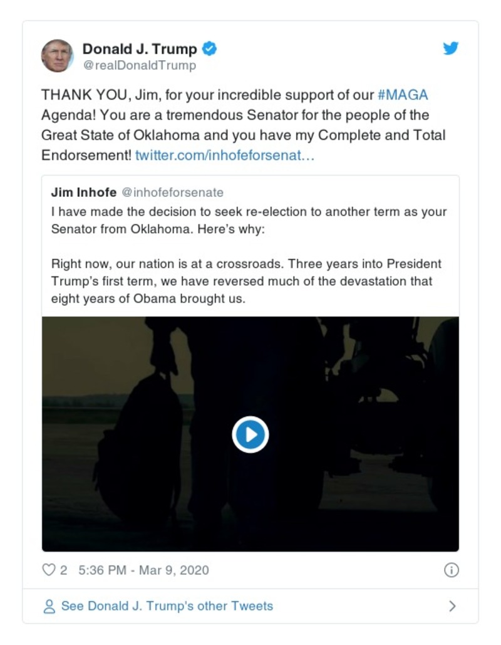The height and width of the screenshot is (645, 501).
Task: Click the heart like icon
Action: pyautogui.click(x=48, y=570)
